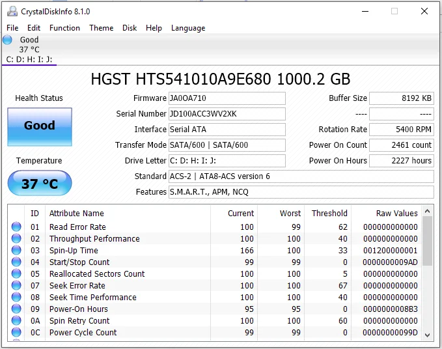Click the scroll up arrow of attribute list
442x349 pixels.
427,211
